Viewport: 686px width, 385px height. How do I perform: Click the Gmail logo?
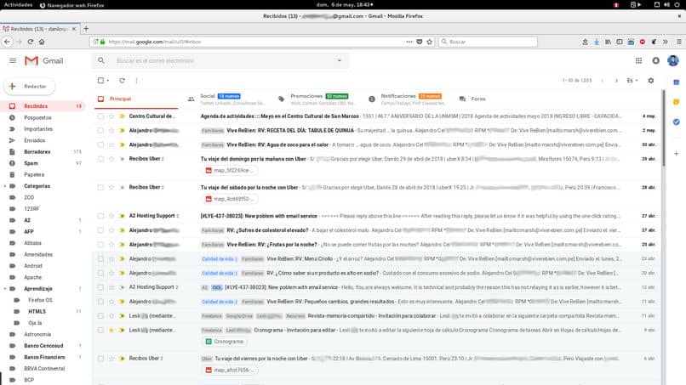[x=43, y=60]
